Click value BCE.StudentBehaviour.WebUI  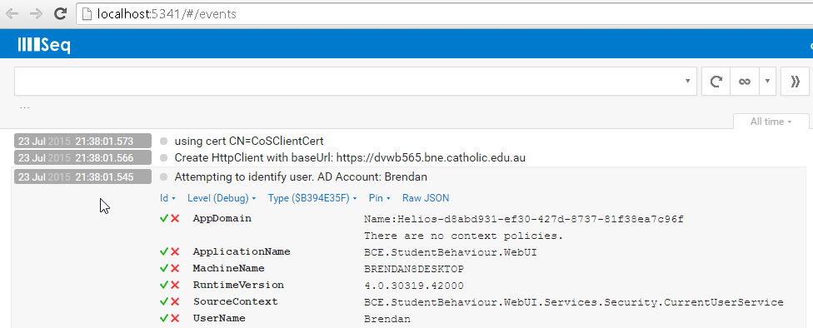tap(450, 253)
